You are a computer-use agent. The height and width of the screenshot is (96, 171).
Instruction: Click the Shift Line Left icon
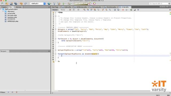pos(115,10)
